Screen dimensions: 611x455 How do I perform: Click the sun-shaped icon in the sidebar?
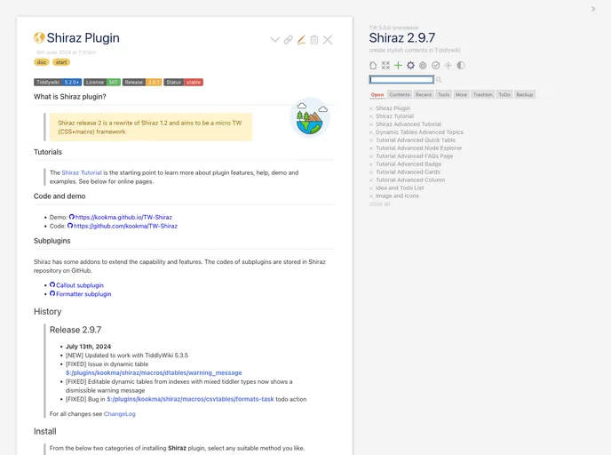tap(448, 66)
